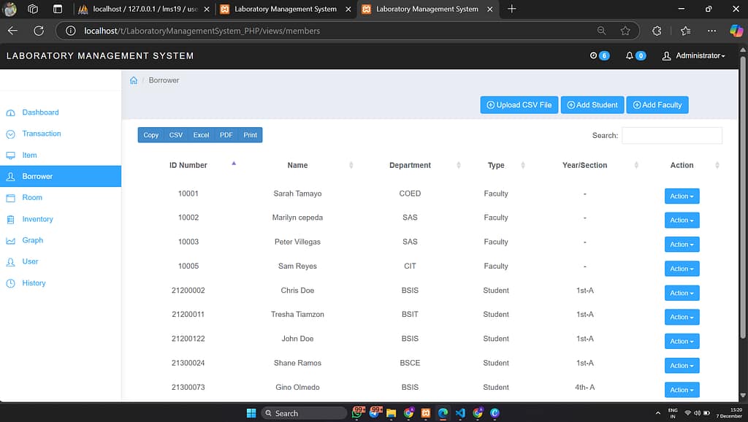Switch to the first Laboratory Management System tab
This screenshot has width=748, height=422.
(285, 9)
